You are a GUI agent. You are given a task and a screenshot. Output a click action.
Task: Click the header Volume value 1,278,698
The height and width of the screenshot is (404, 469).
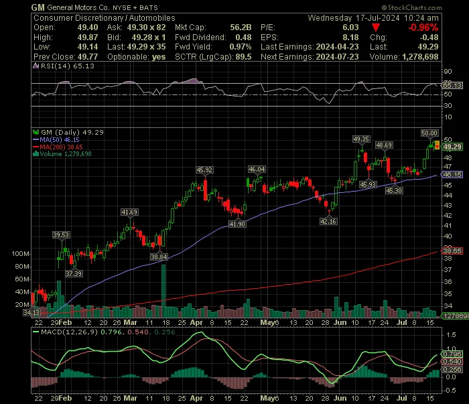tap(421, 57)
